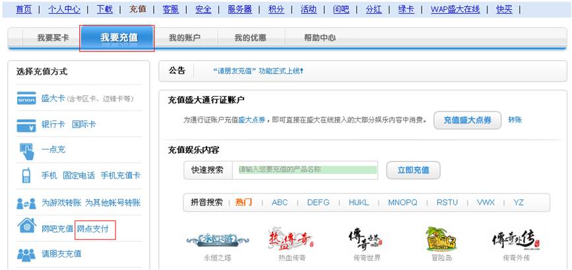
Task: Select the 传奇外传 game logo
Action: (516, 240)
